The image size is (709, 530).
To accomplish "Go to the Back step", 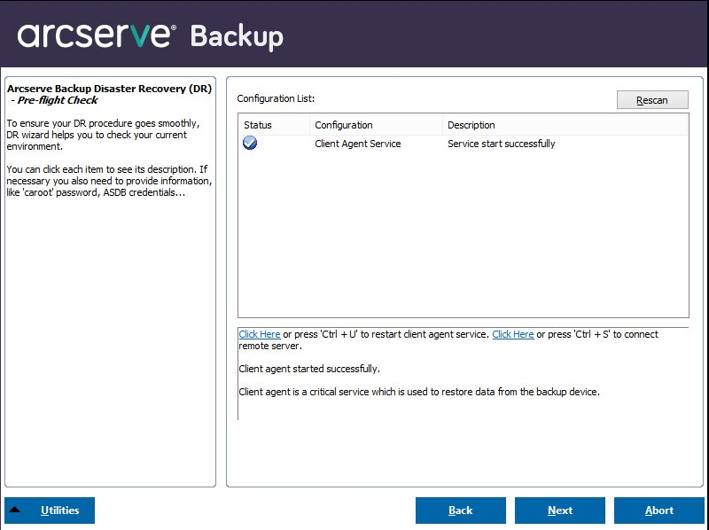I will pos(460,511).
